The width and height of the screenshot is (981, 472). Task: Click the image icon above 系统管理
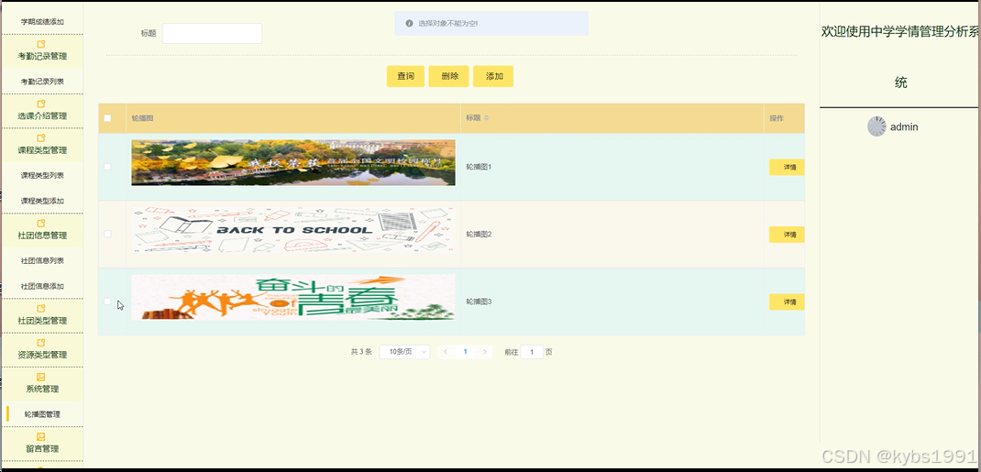42,377
